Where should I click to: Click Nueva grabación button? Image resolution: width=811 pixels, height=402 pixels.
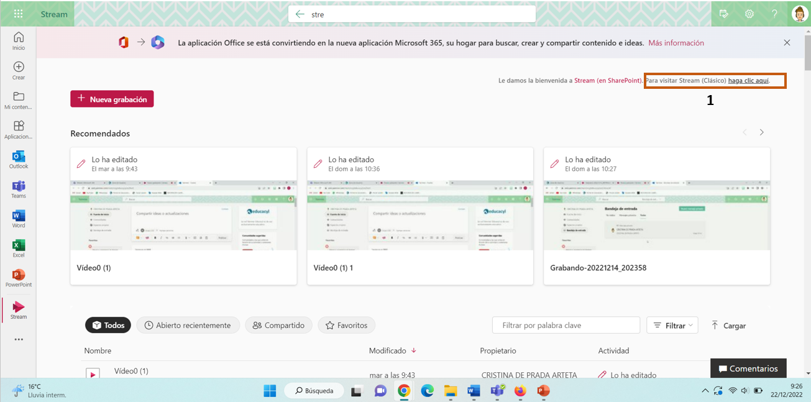click(112, 99)
